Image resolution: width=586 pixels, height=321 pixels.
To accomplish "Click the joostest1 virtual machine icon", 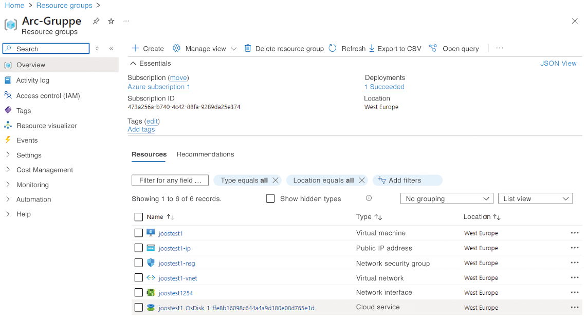I will [x=151, y=233].
